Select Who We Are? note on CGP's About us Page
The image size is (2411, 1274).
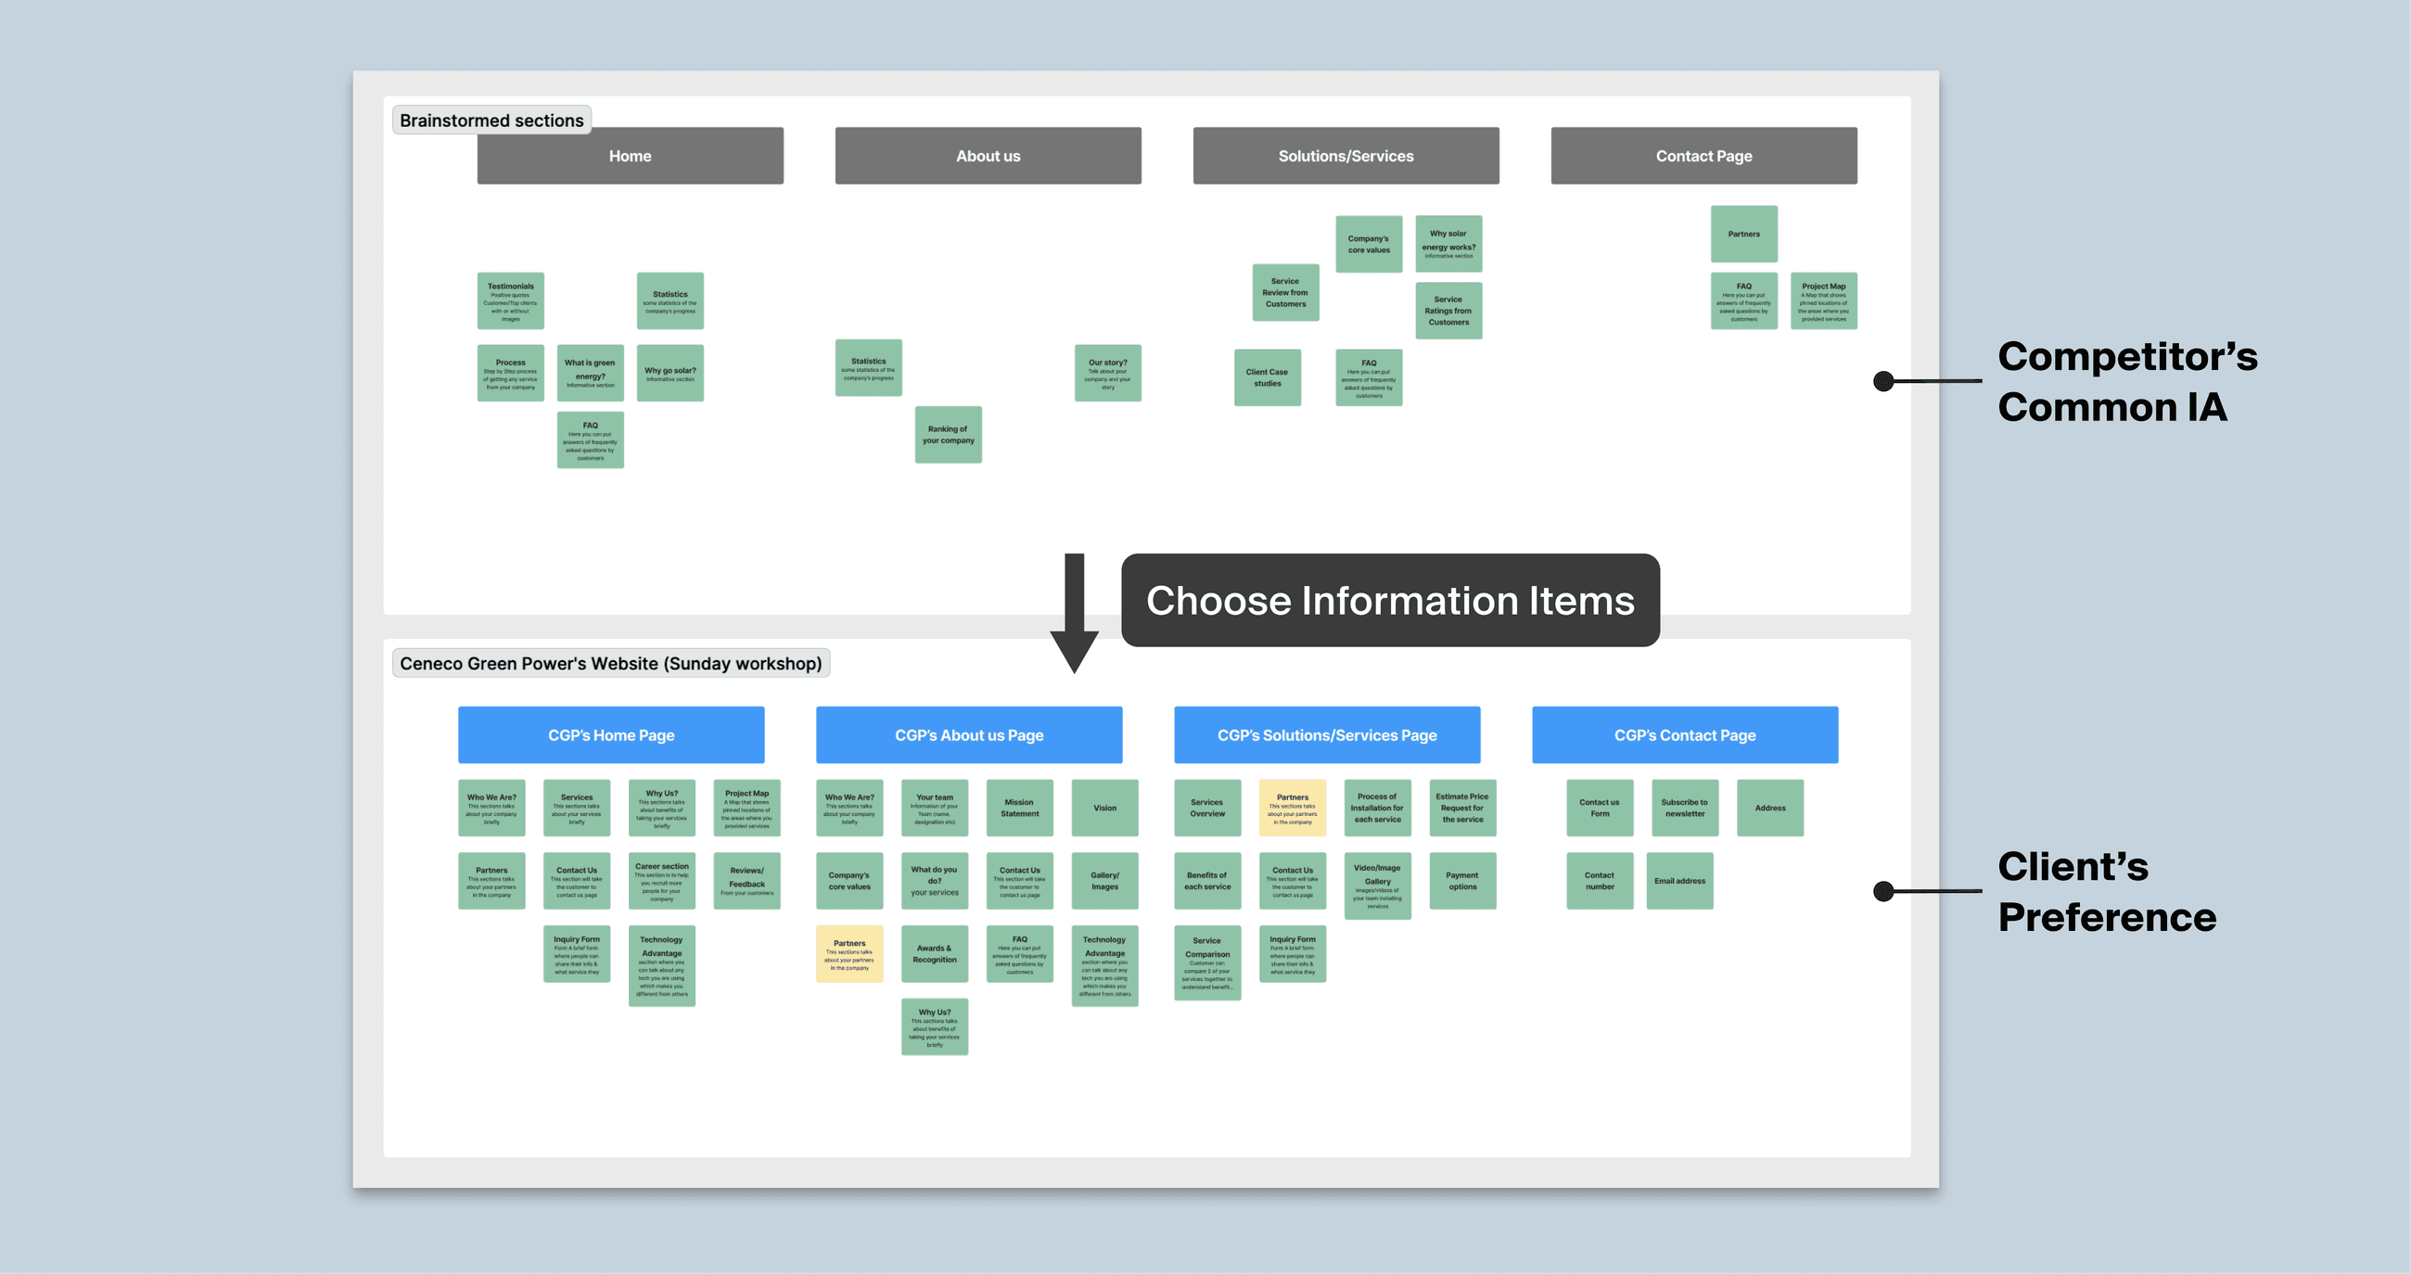pyautogui.click(x=848, y=808)
